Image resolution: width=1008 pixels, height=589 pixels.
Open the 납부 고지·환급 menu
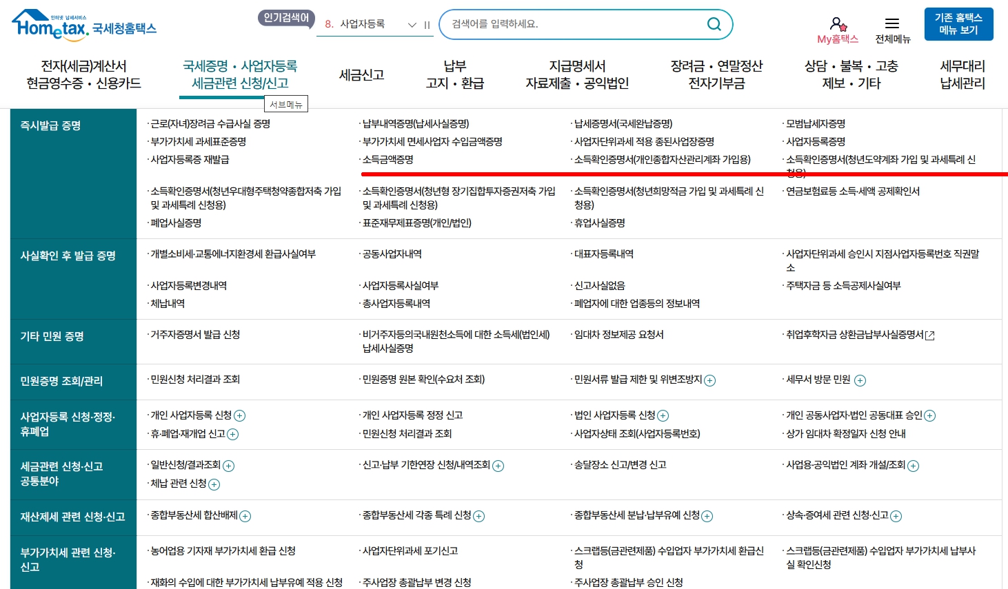[455, 74]
